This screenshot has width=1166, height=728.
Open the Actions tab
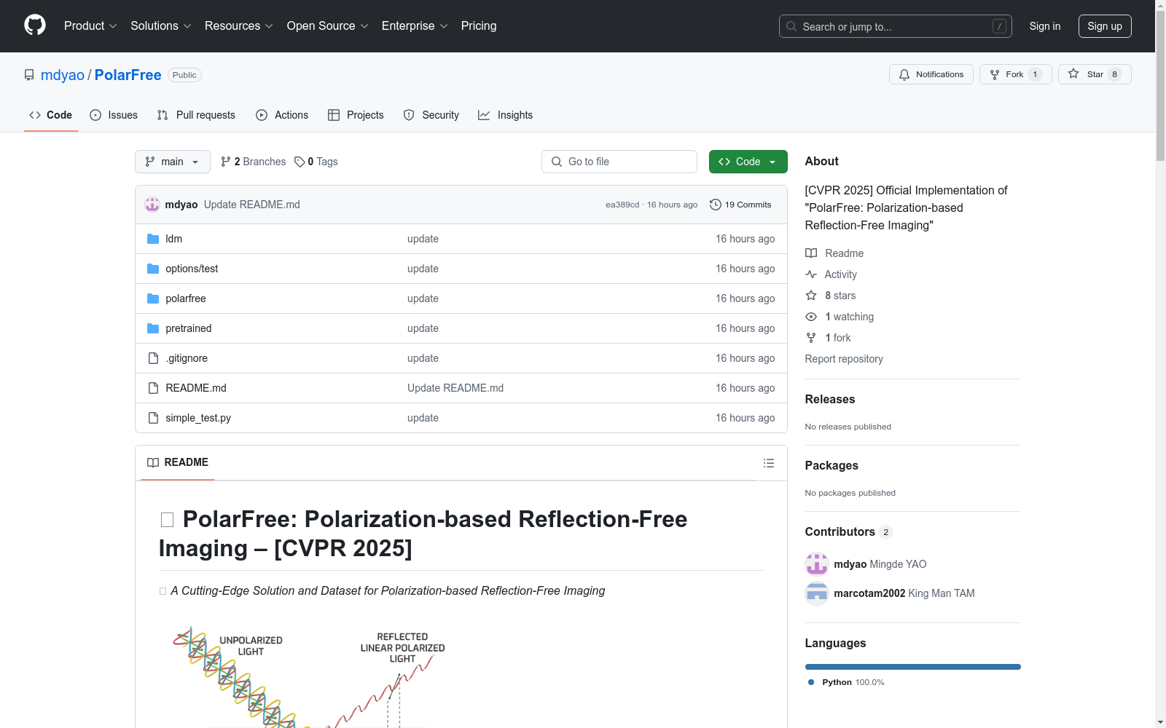[282, 115]
